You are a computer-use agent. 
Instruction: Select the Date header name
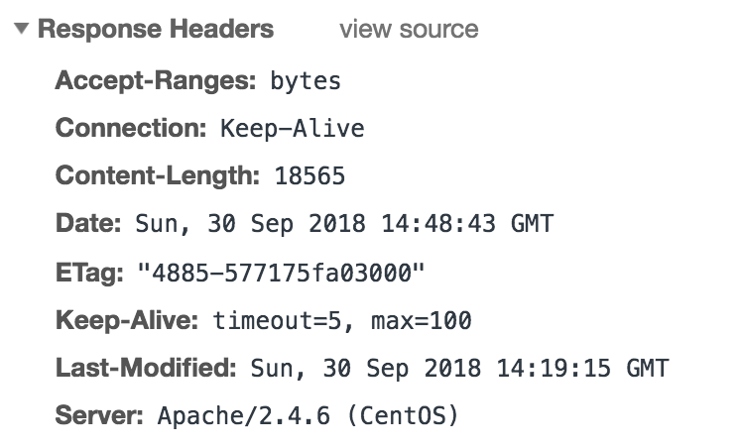(89, 224)
